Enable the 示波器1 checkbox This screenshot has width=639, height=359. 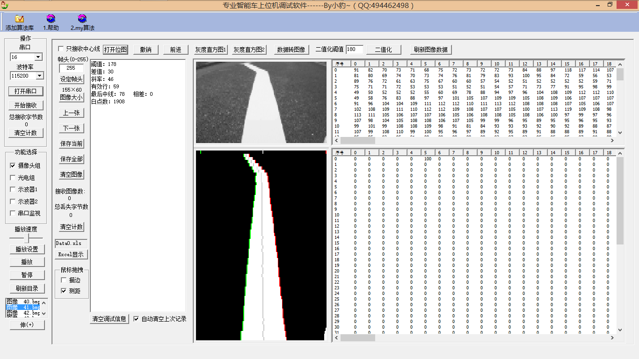13,189
